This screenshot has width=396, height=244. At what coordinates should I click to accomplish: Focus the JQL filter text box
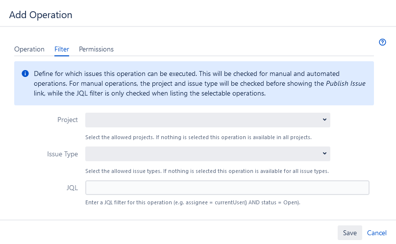click(x=227, y=188)
